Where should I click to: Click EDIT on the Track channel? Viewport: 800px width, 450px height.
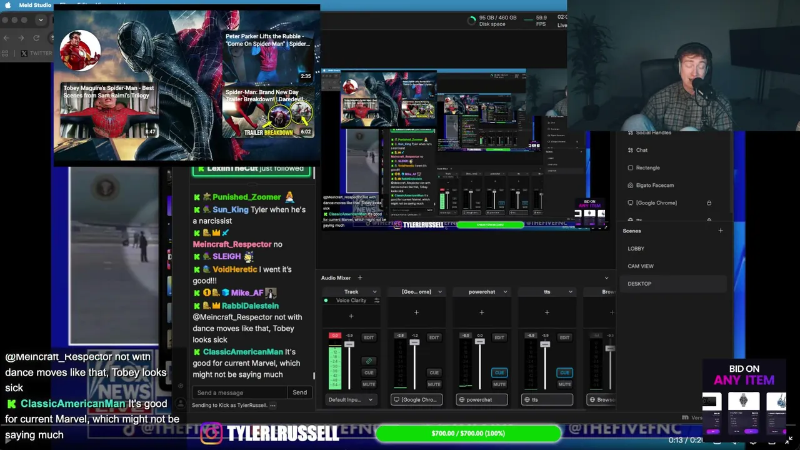[369, 337]
